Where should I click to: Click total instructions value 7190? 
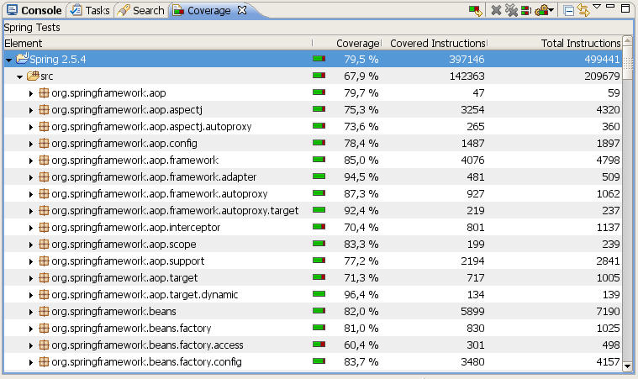(608, 312)
